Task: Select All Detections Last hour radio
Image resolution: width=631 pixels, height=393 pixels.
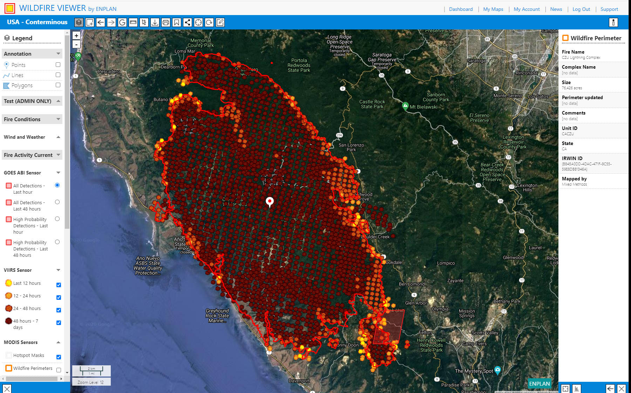Action: pyautogui.click(x=57, y=185)
